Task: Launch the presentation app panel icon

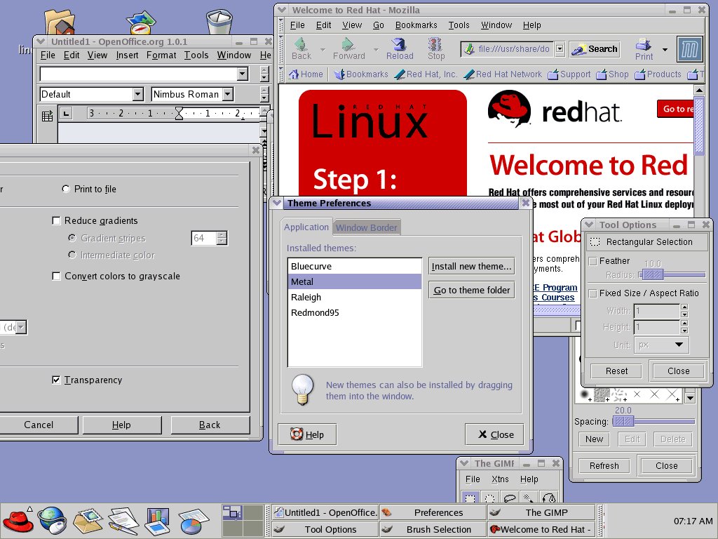Action: point(158,521)
